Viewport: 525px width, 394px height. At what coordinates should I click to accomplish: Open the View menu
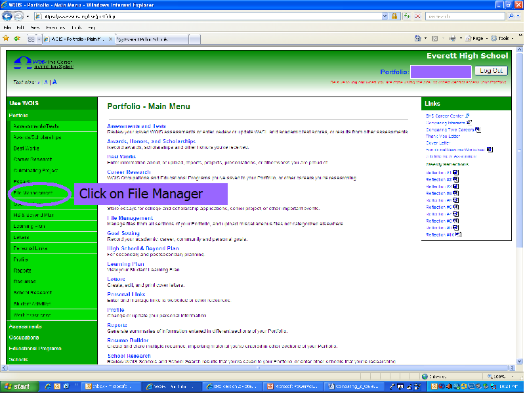pyautogui.click(x=35, y=28)
